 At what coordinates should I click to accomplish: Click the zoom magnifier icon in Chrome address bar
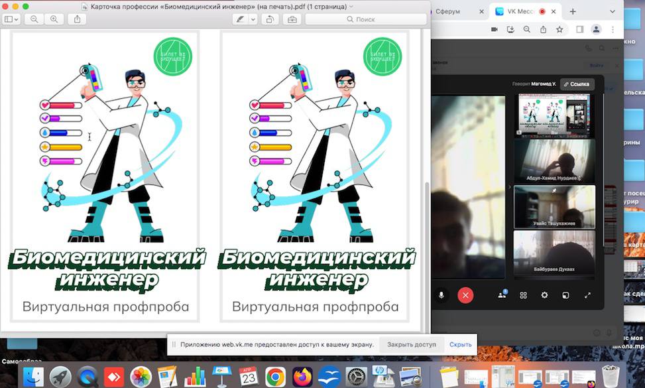point(526,29)
